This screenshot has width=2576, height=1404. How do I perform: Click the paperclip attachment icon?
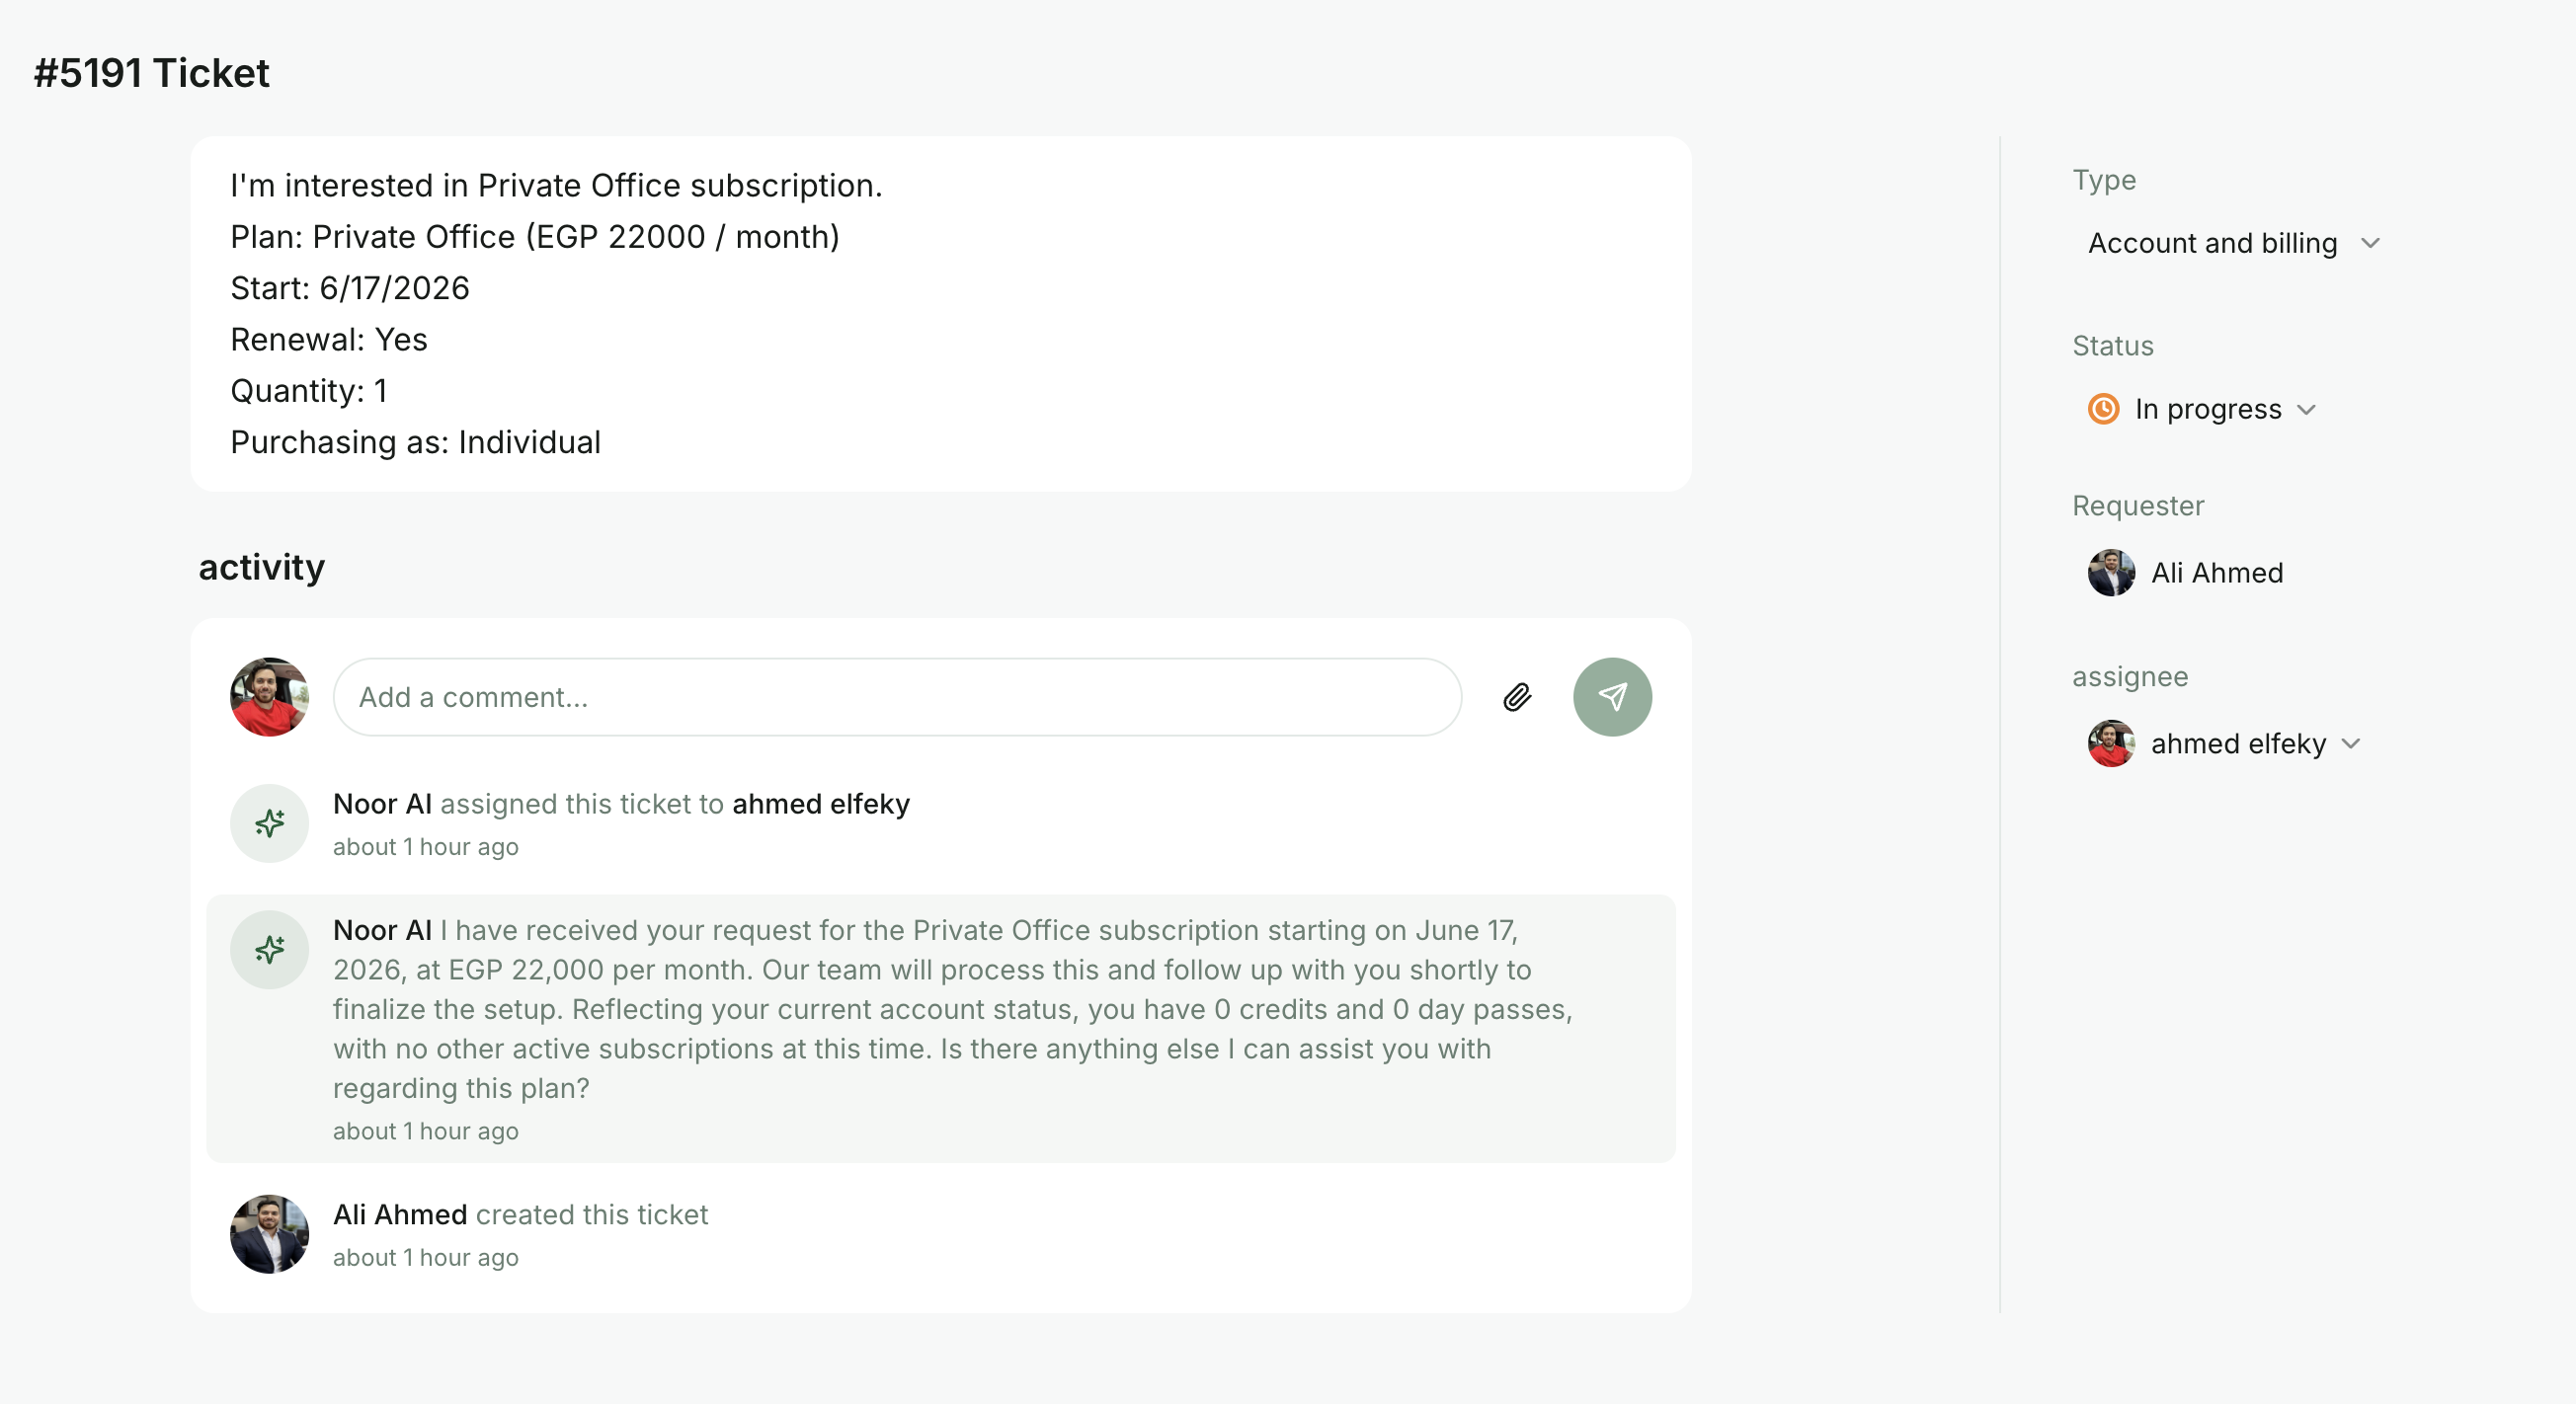click(x=1517, y=697)
